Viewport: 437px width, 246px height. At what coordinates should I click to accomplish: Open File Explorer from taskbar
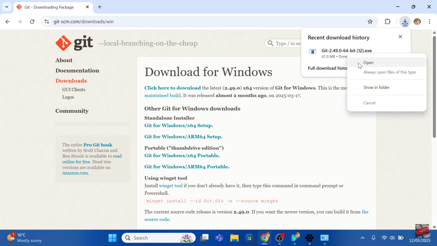pos(234,238)
